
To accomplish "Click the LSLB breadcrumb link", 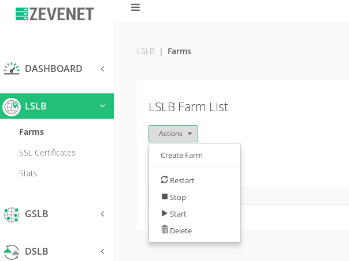I will point(146,51).
